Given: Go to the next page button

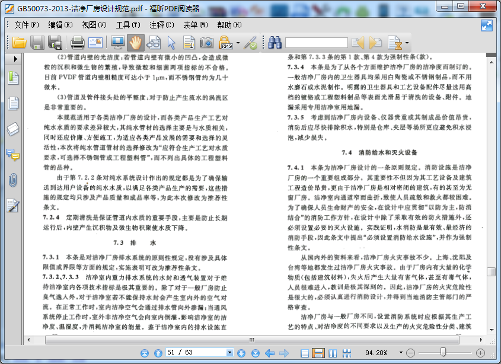Looking at the screenshot, I should tap(241, 353).
